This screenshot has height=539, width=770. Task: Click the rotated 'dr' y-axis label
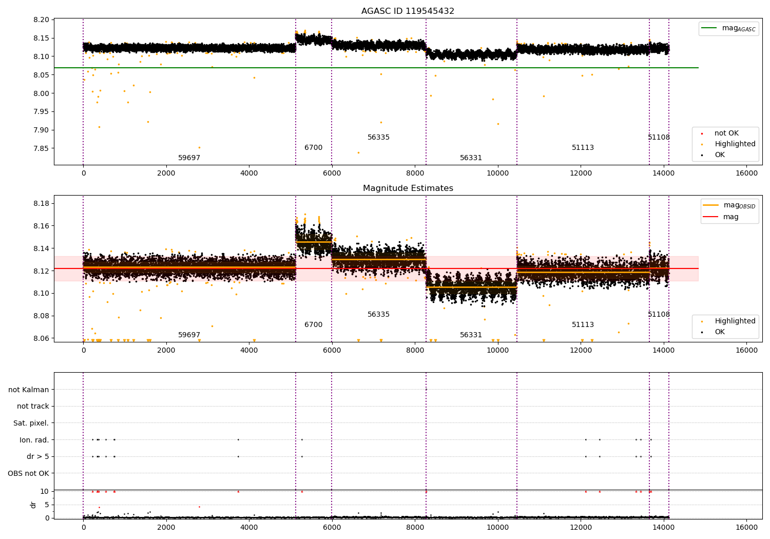pyautogui.click(x=33, y=505)
